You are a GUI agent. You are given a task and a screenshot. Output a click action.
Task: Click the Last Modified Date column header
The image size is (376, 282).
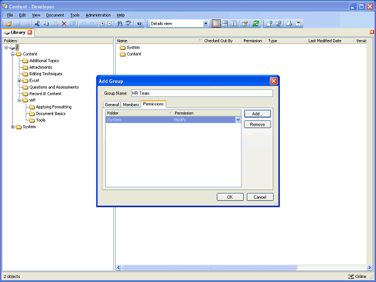(x=330, y=41)
